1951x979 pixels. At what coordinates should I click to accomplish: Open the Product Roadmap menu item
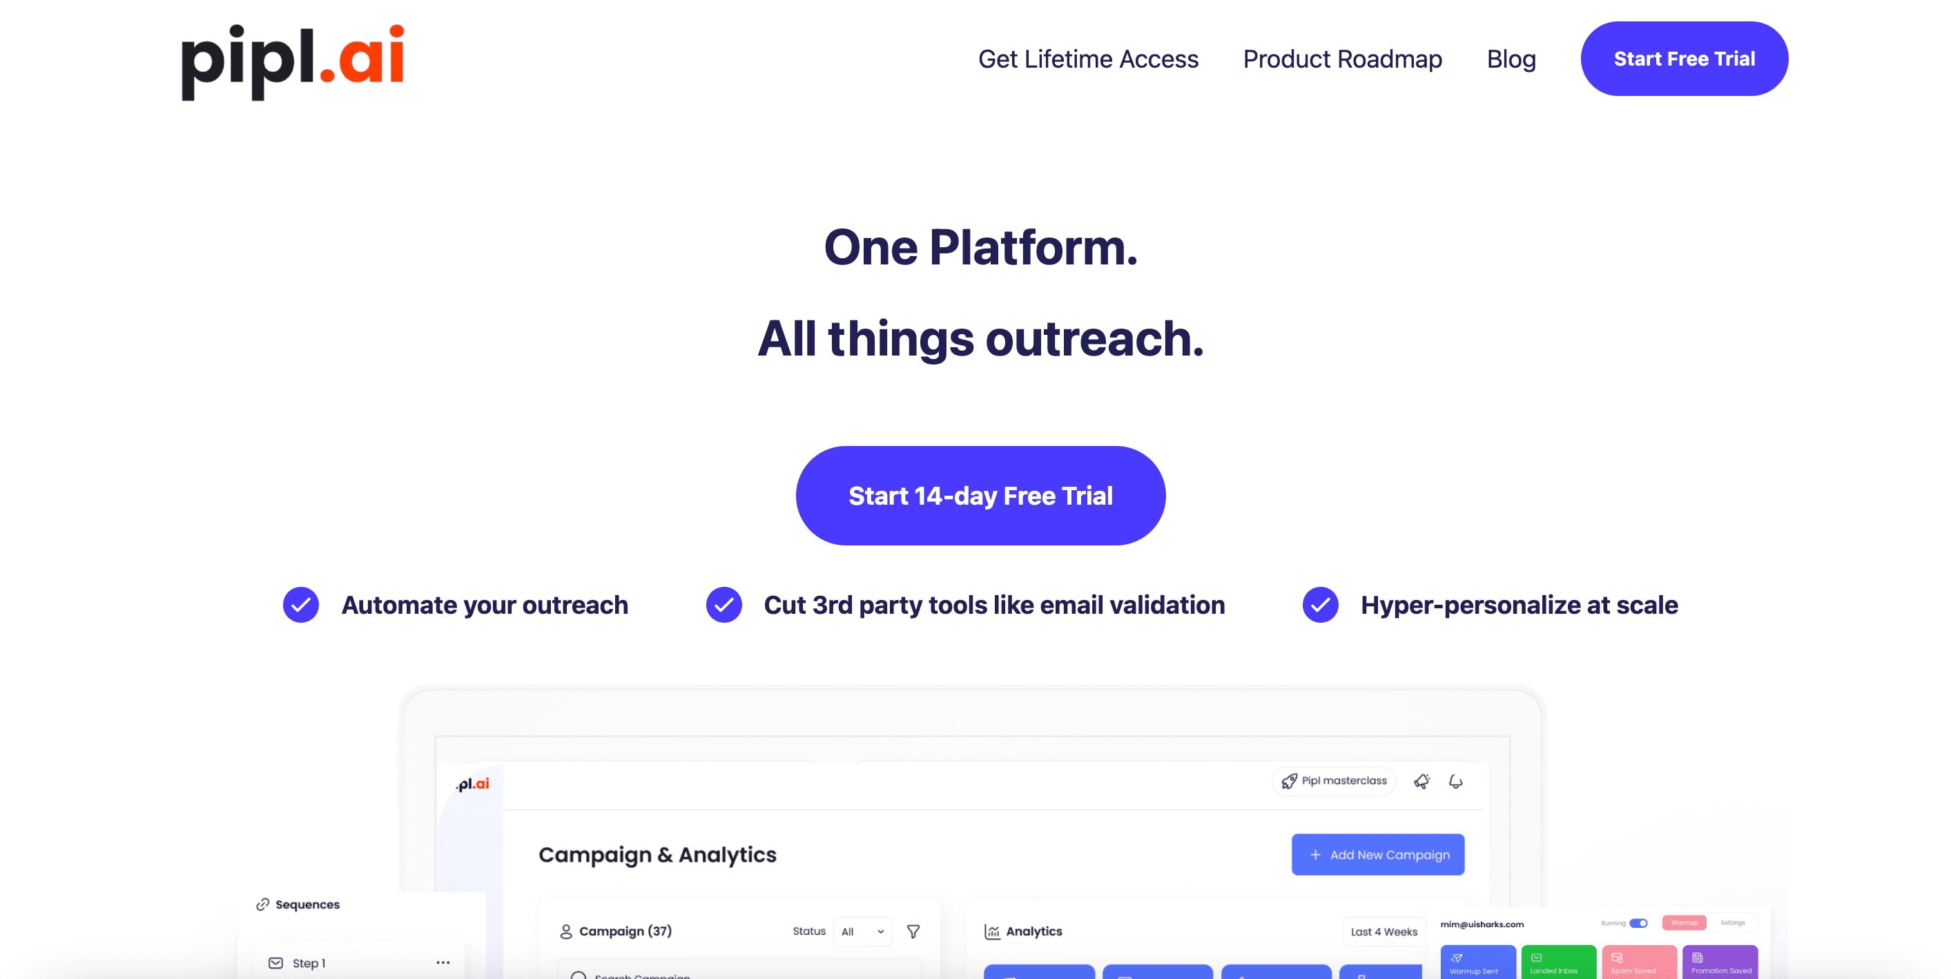click(x=1342, y=57)
